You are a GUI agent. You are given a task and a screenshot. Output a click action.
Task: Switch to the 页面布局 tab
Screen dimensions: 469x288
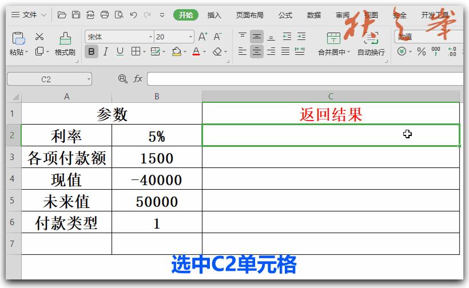click(x=250, y=15)
